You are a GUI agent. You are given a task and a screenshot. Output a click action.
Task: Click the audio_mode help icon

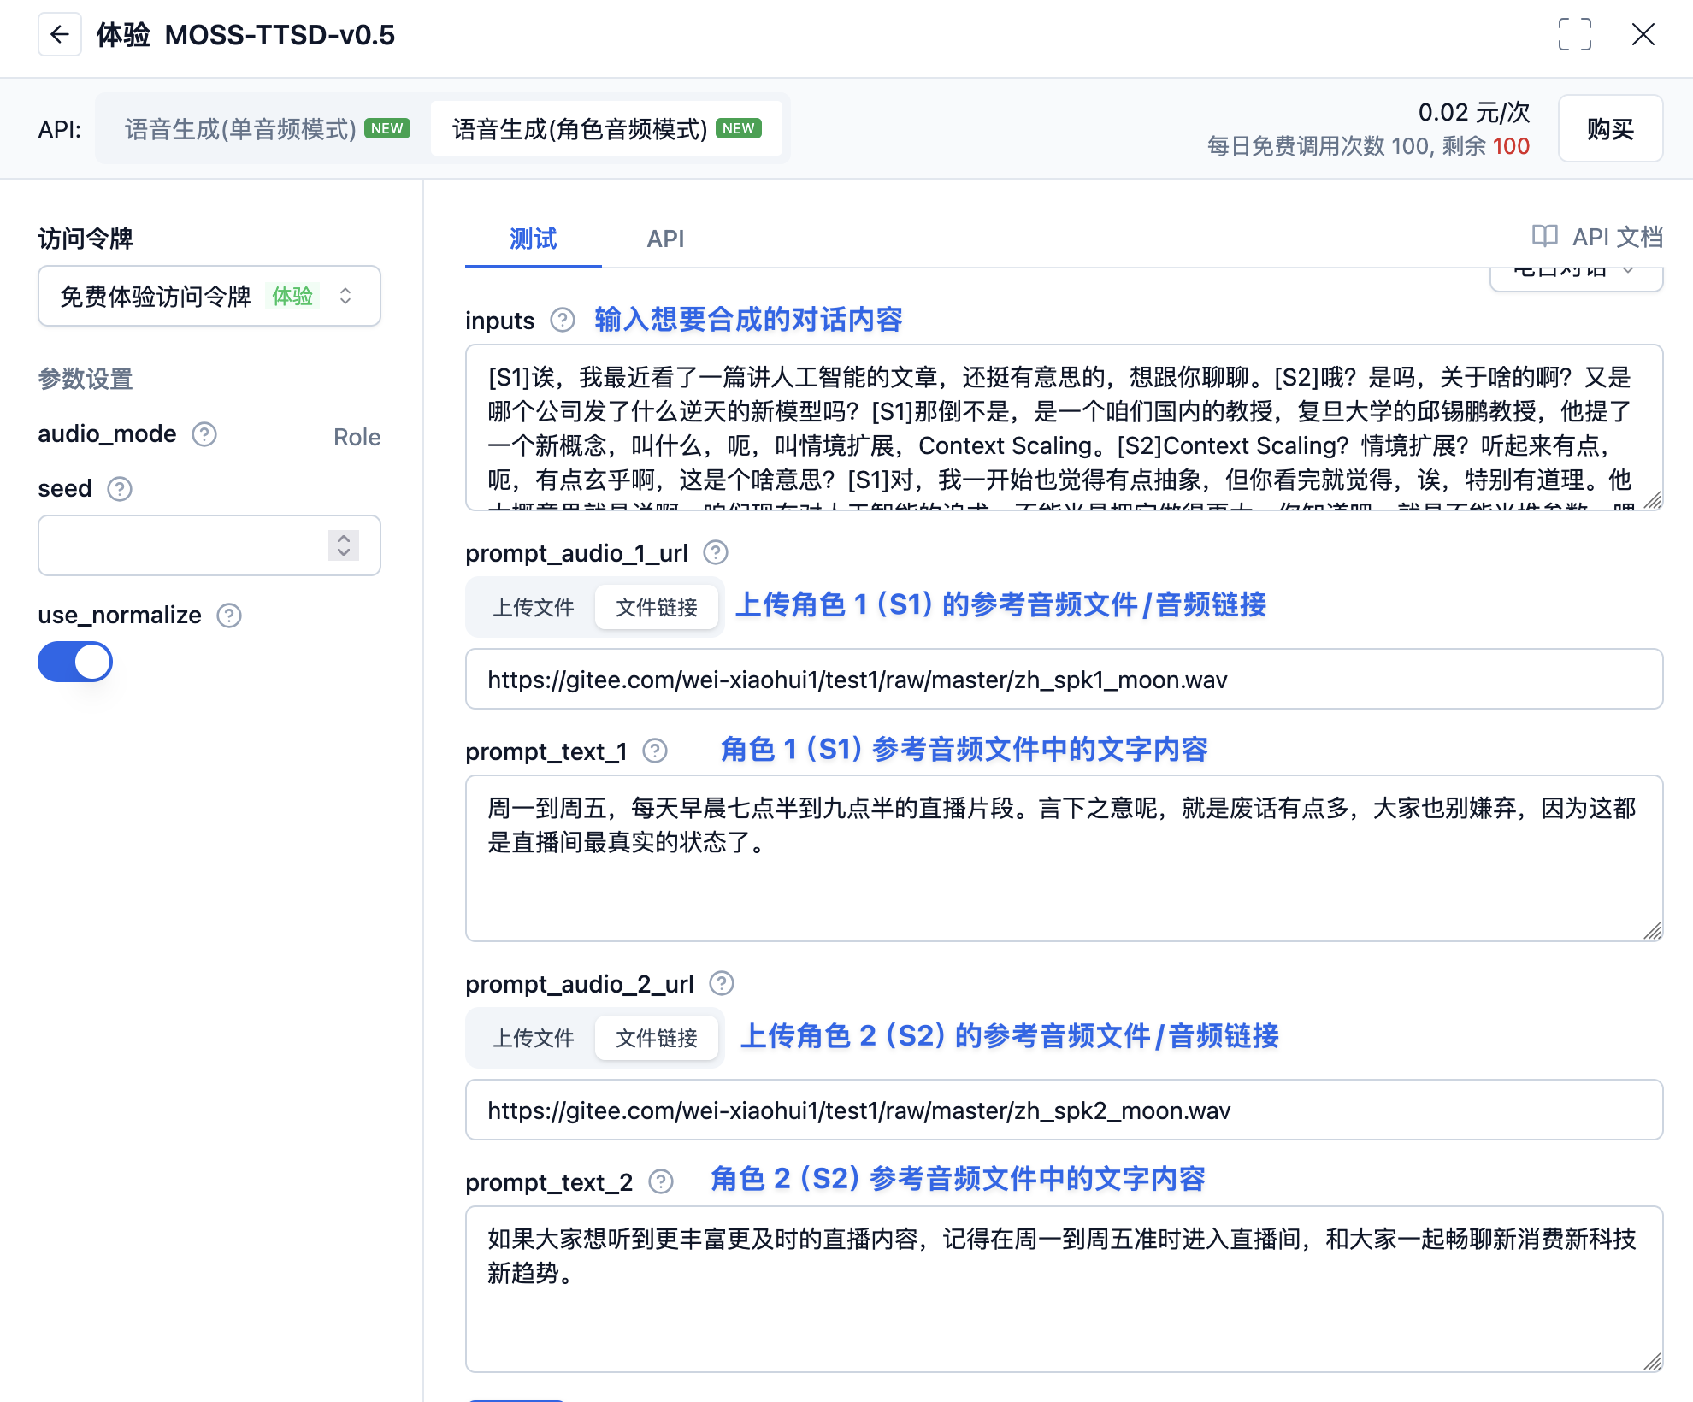204,434
